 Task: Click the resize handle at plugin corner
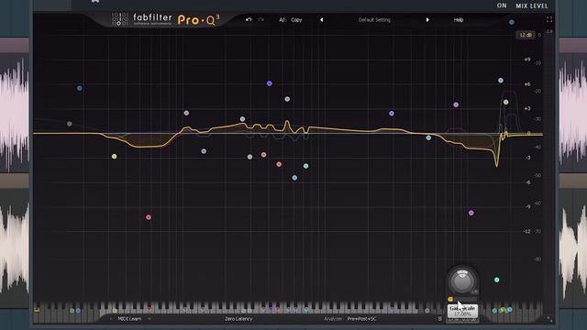point(549,319)
